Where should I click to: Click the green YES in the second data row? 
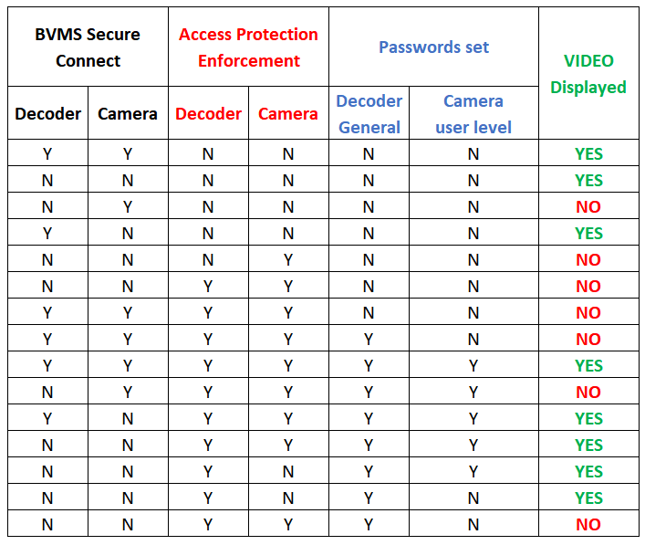point(588,181)
